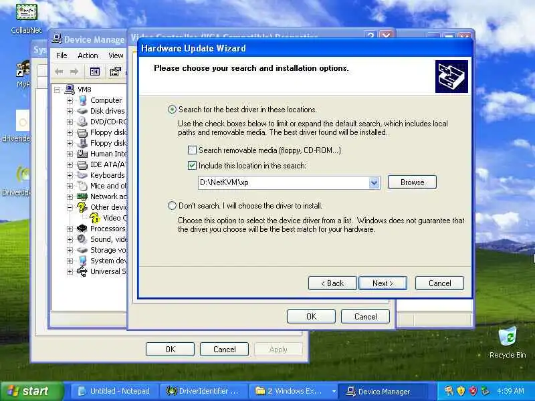The image size is (535, 401).
Task: Collapse the Other devices node
Action: tap(70, 207)
